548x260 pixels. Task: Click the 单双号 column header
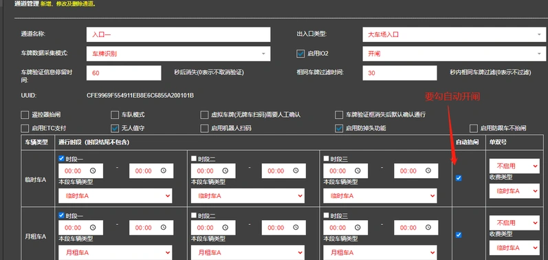point(498,142)
